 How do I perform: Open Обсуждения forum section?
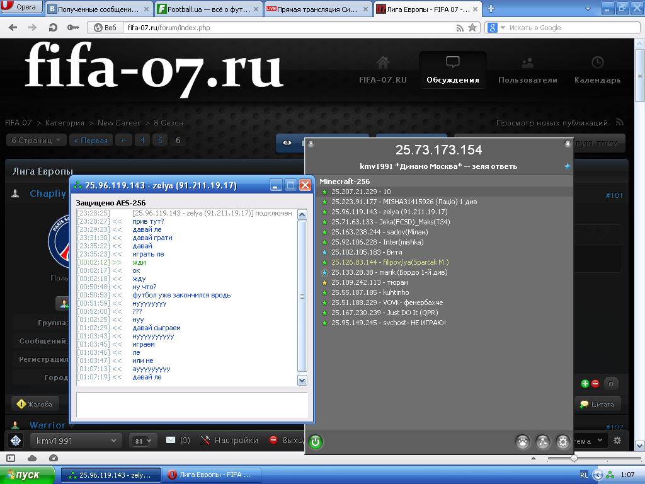[x=452, y=69]
